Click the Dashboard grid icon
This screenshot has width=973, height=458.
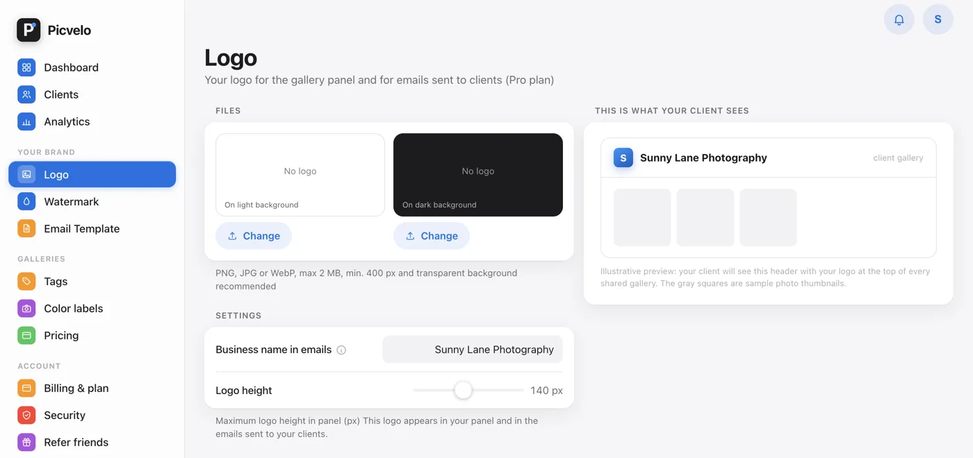coord(26,67)
